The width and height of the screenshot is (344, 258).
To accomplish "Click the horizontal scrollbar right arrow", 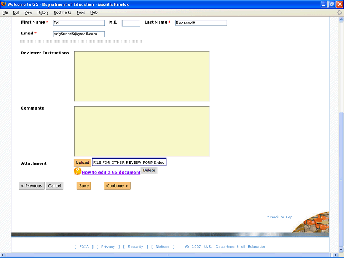I will 335,255.
